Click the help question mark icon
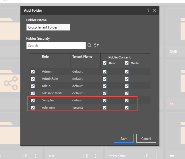 point(148,10)
